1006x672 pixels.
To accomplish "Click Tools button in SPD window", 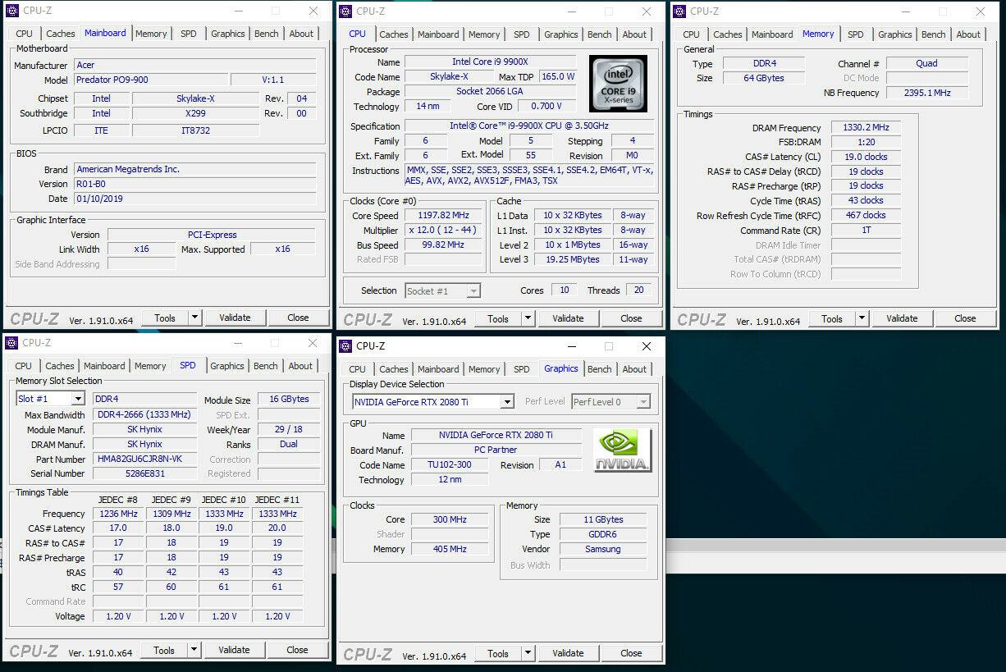I will coord(164,650).
